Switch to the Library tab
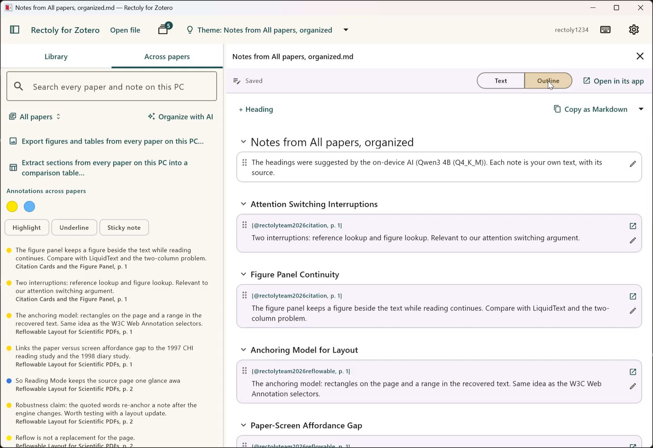Image resolution: width=653 pixels, height=448 pixels. (x=56, y=57)
